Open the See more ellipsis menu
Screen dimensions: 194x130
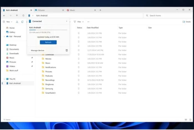pyautogui.click(x=88, y=22)
